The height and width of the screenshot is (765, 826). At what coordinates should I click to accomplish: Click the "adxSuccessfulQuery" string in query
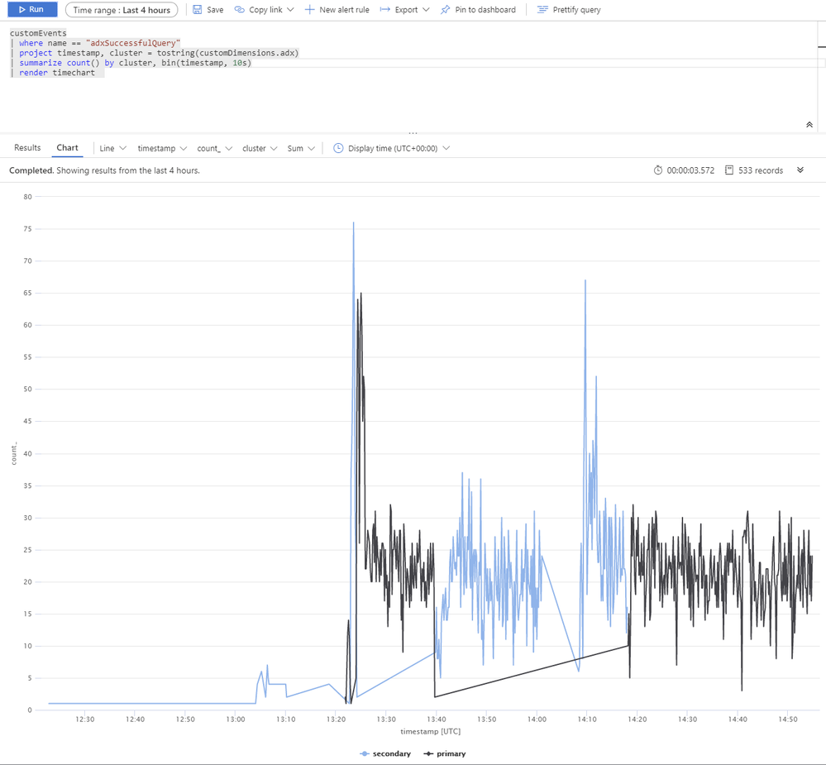(x=133, y=43)
